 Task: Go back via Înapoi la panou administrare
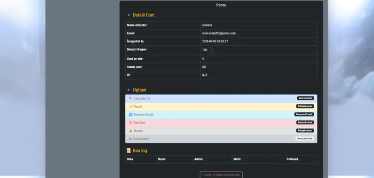(221, 175)
